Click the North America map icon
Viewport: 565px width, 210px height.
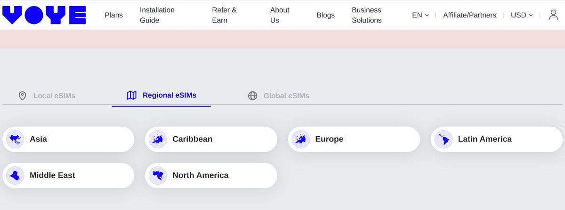(158, 175)
